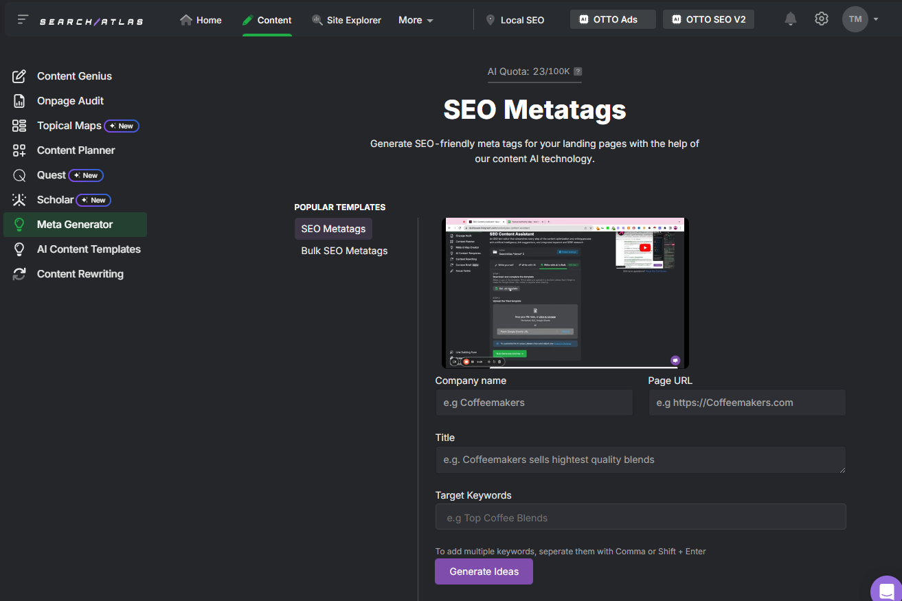Image resolution: width=902 pixels, height=601 pixels.
Task: Click the Generate Ideas button
Action: (x=483, y=571)
